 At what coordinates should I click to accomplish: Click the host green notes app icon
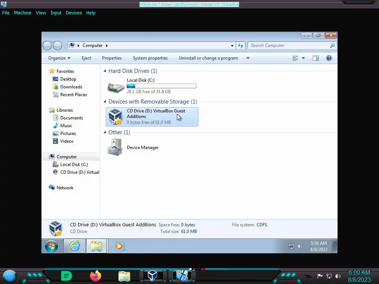coord(67,276)
